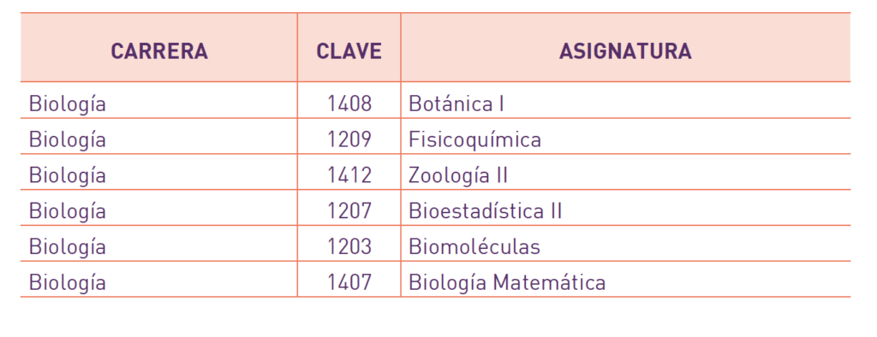Click the ASIGNATURA column header

625,51
